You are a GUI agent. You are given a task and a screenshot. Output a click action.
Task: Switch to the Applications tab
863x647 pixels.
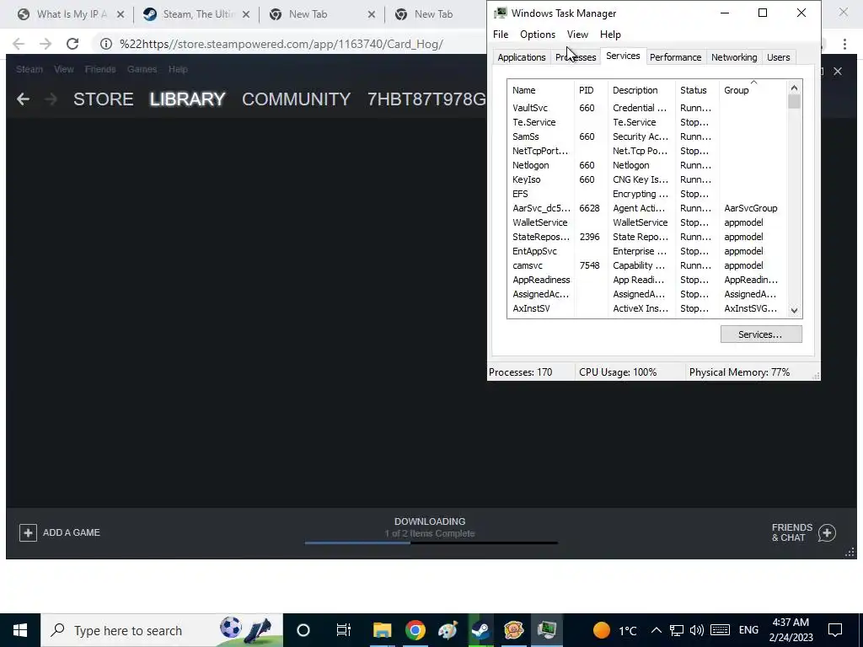tap(521, 57)
